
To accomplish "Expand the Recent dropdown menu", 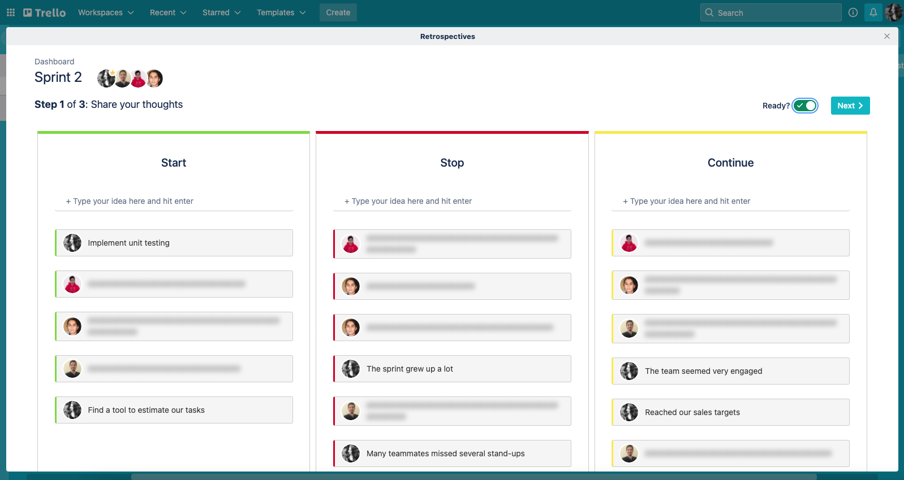I will 168,12.
